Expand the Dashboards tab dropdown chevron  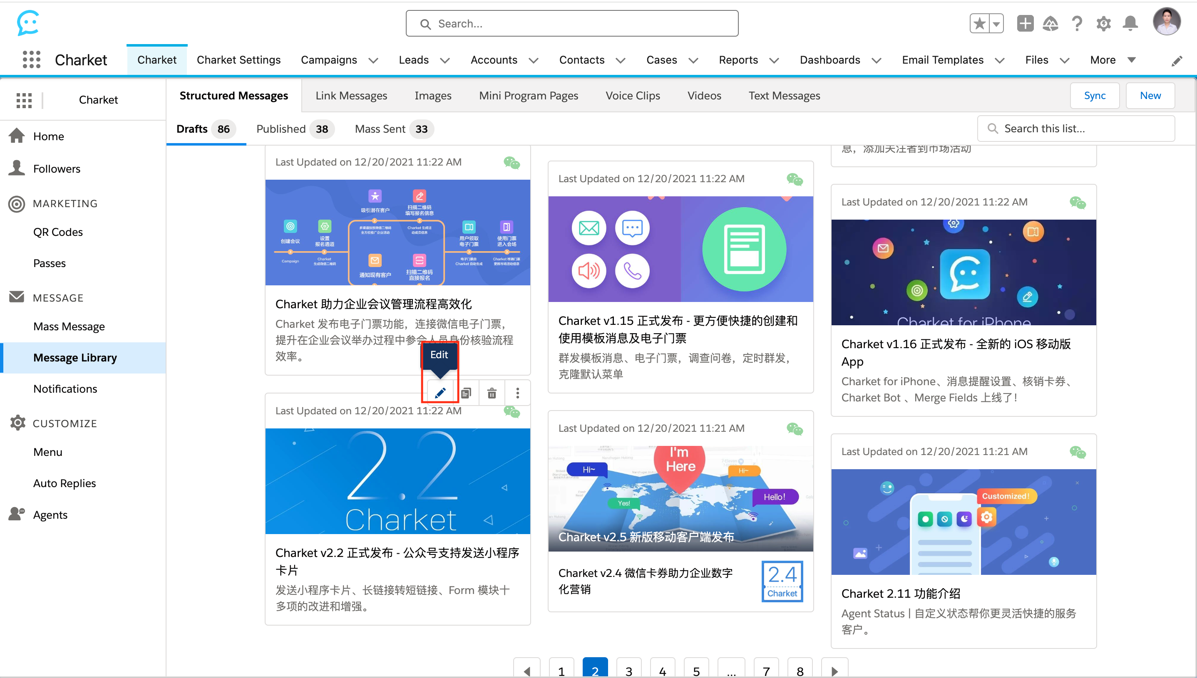876,61
